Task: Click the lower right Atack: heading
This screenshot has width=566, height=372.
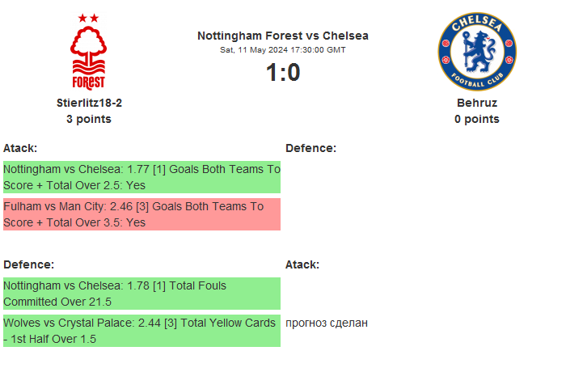Action: 302,264
